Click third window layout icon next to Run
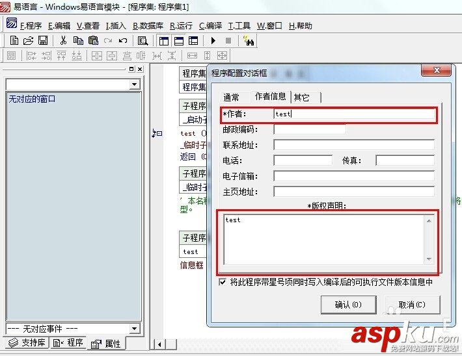 [x=193, y=40]
